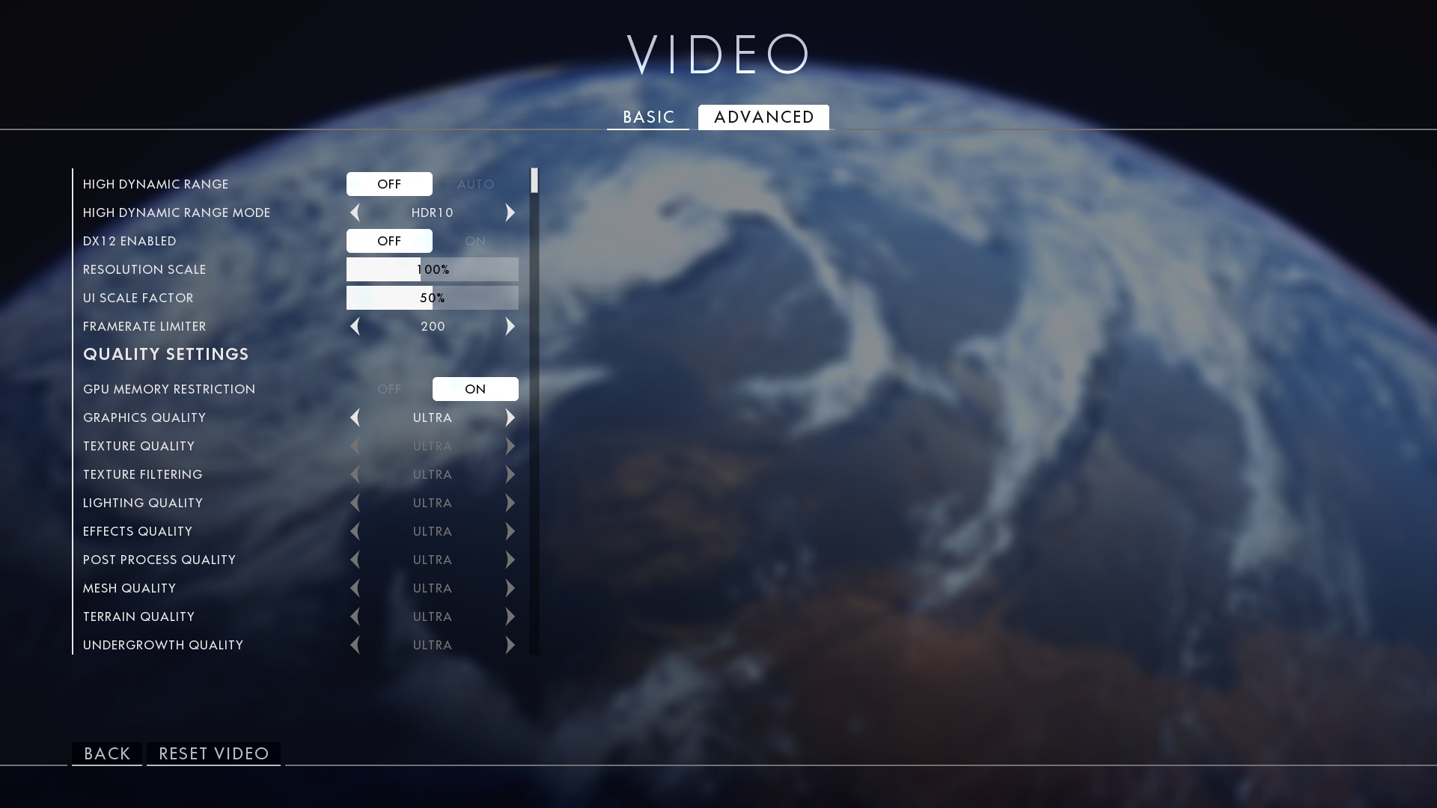Screen dimensions: 1437x808
Task: Click the UI Scale Factor input field
Action: (x=433, y=297)
